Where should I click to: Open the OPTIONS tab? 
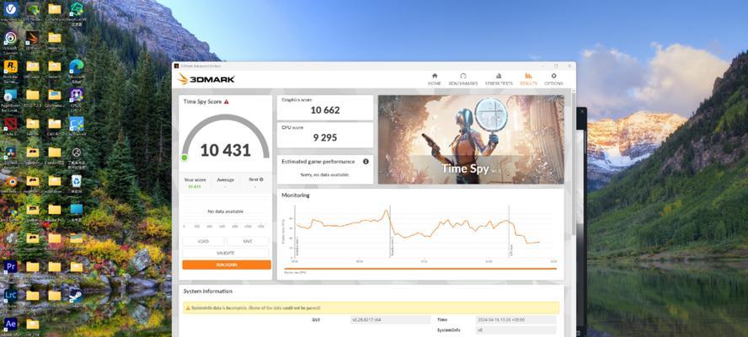click(553, 78)
